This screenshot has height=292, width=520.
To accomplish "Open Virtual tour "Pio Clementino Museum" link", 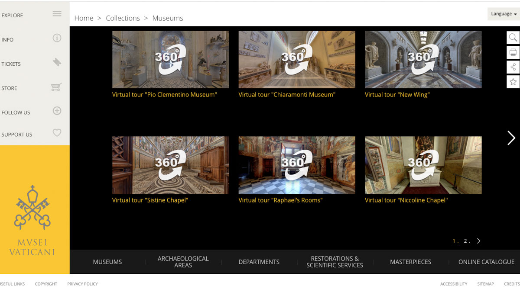I will click(x=165, y=94).
